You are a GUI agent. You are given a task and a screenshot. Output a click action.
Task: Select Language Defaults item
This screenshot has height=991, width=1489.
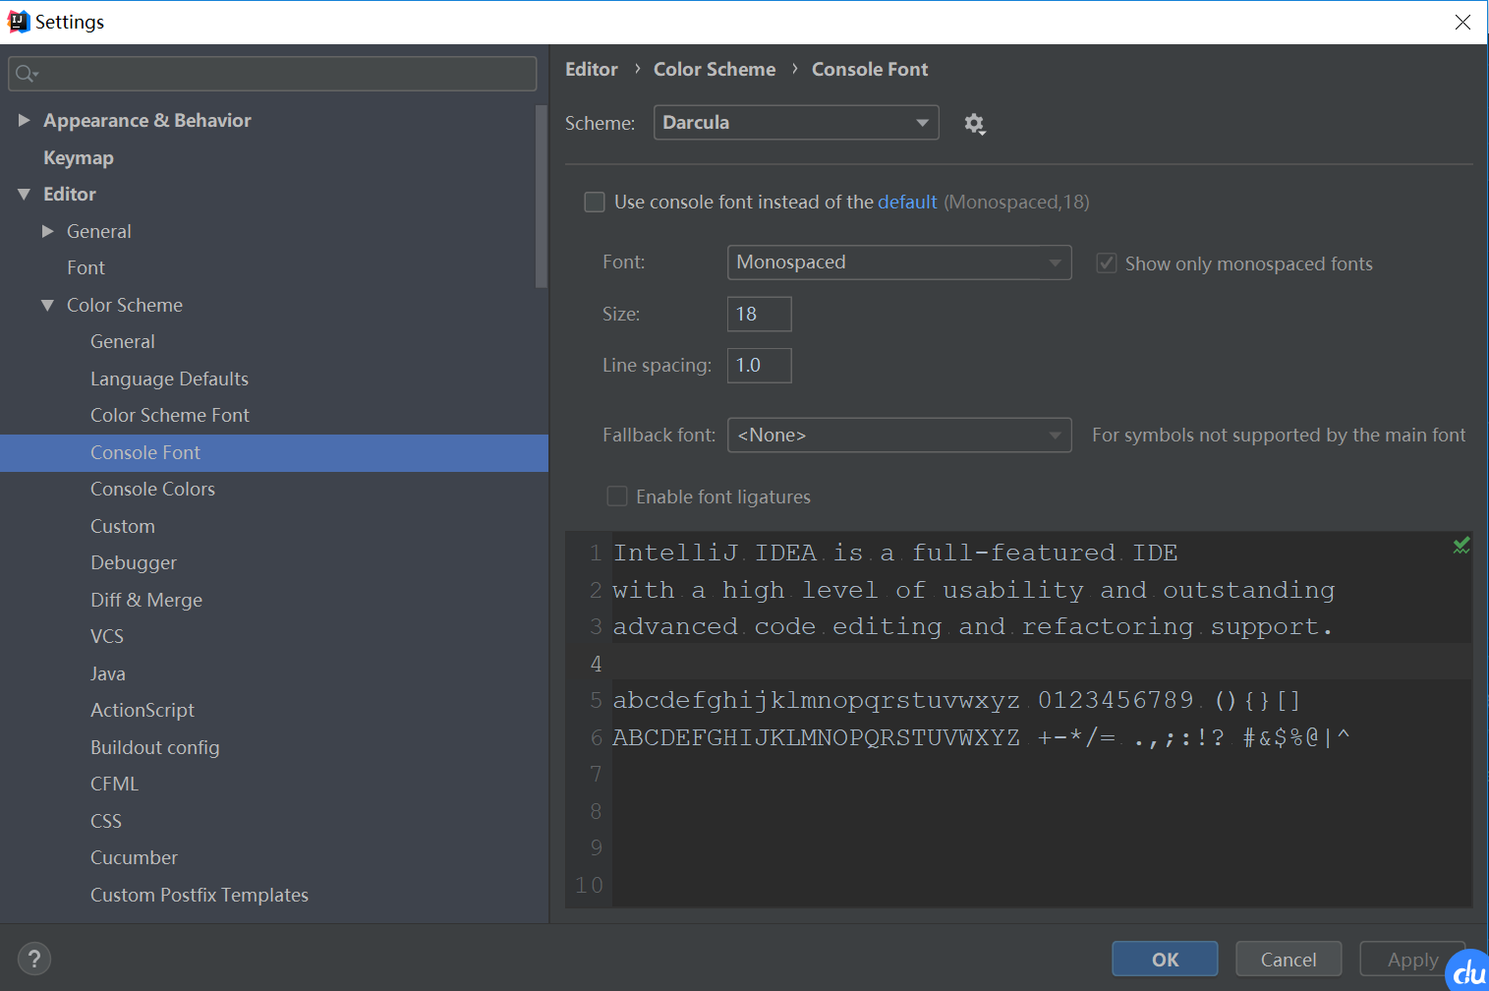[x=169, y=379]
